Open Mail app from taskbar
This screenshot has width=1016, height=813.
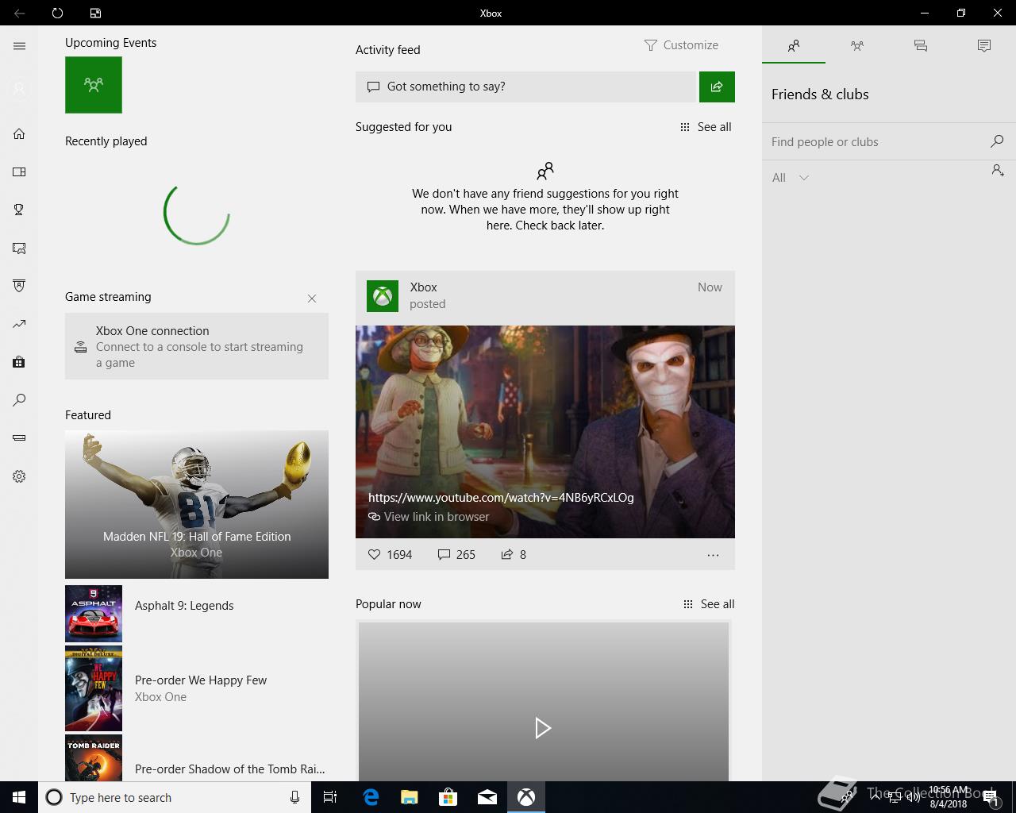pyautogui.click(x=487, y=797)
